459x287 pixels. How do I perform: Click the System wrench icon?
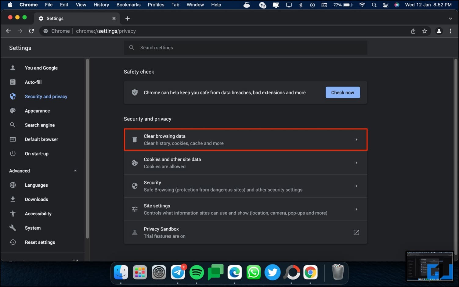[13, 228]
